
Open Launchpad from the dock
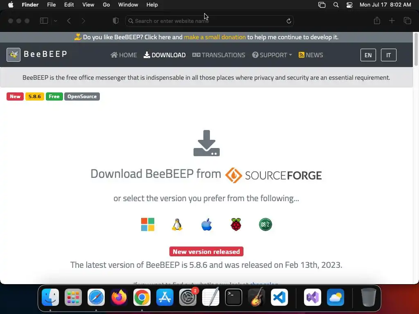[x=73, y=297]
